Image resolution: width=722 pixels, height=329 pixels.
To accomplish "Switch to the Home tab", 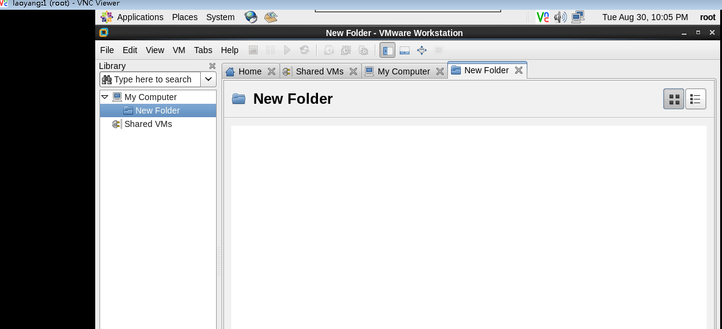I will (250, 71).
